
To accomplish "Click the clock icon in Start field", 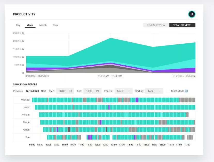I will pos(70,91).
